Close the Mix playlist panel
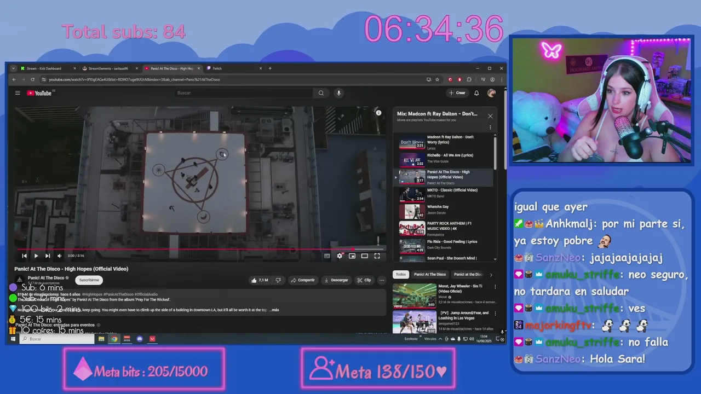This screenshot has height=394, width=701. (x=490, y=116)
